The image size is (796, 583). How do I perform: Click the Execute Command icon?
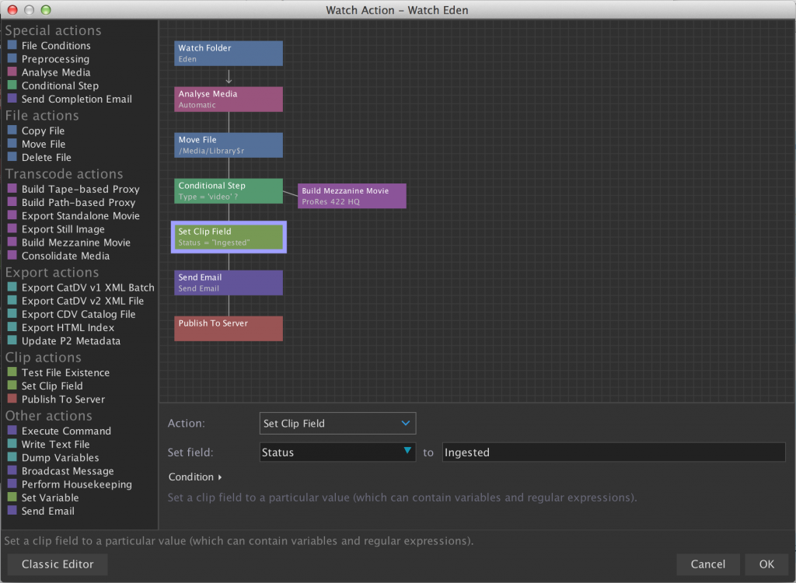12,431
